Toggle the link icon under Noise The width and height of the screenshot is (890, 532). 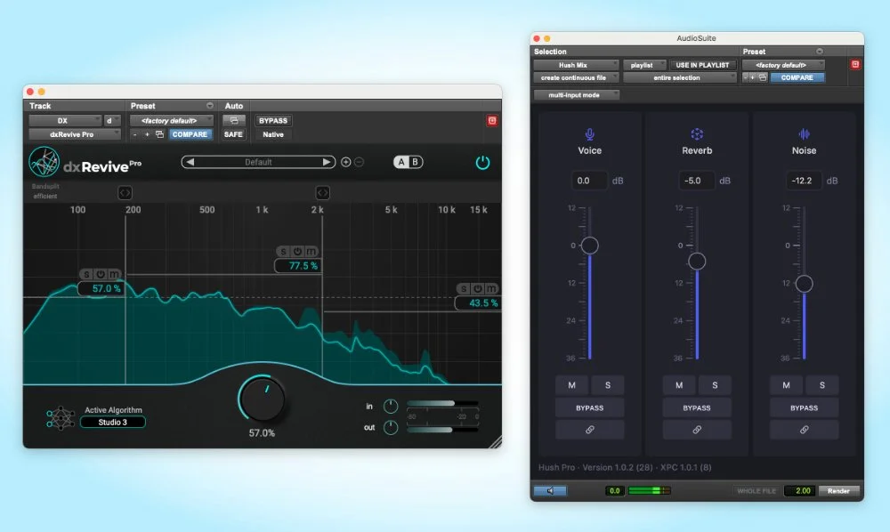tap(804, 430)
